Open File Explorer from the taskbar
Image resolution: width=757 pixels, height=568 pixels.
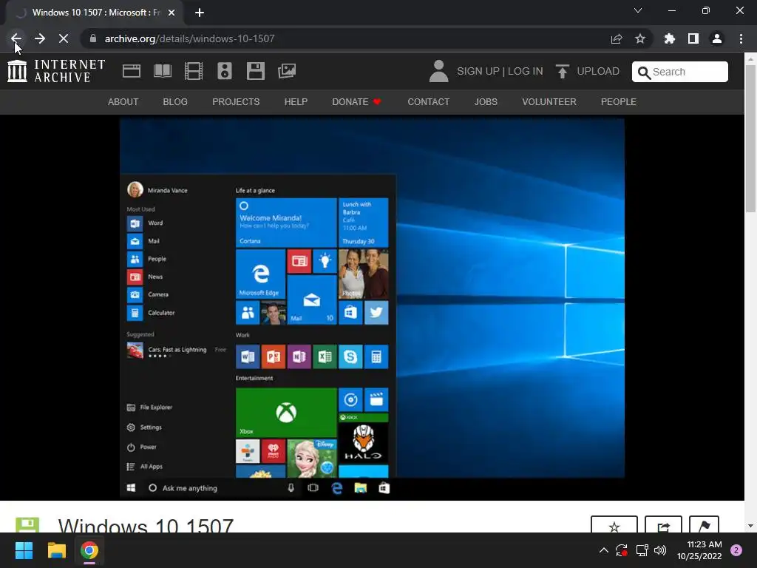pos(56,550)
